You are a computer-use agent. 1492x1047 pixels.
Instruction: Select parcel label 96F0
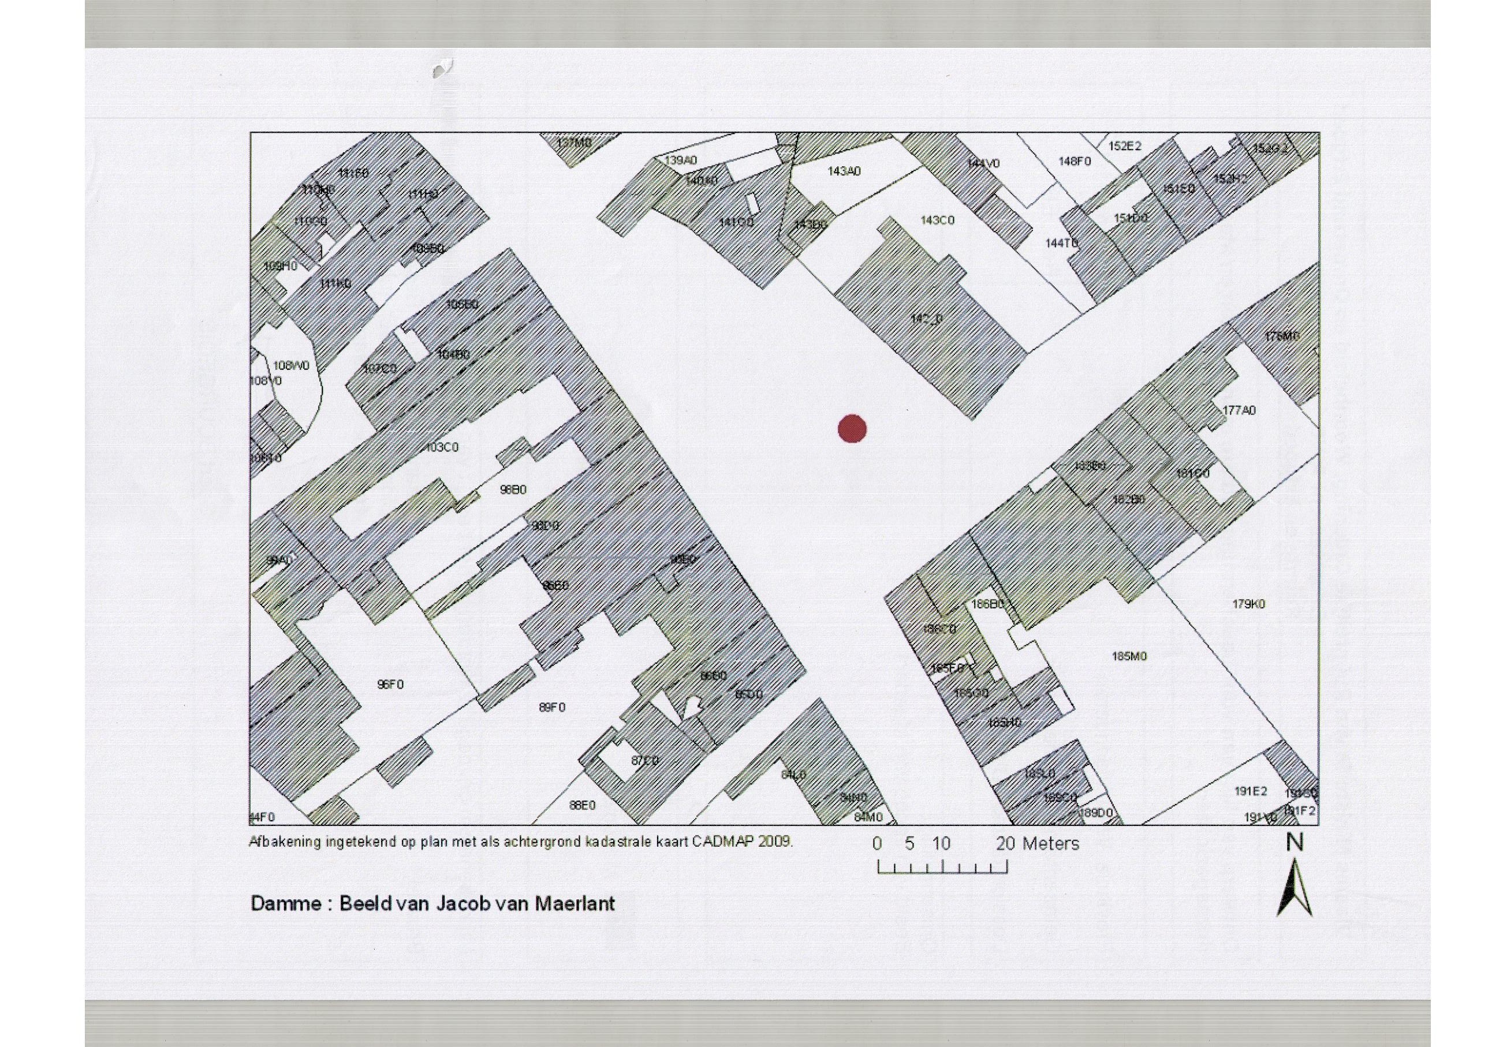point(390,685)
